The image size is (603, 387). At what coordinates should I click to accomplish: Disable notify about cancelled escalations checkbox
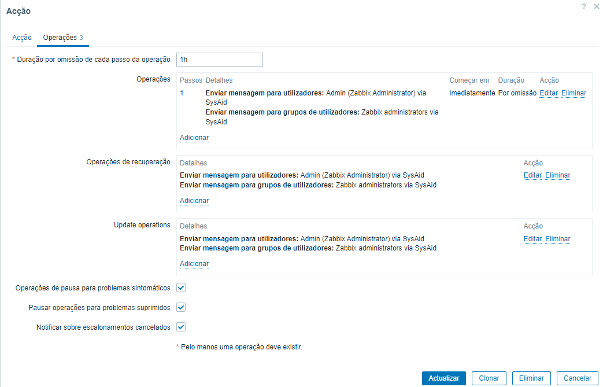pos(181,327)
